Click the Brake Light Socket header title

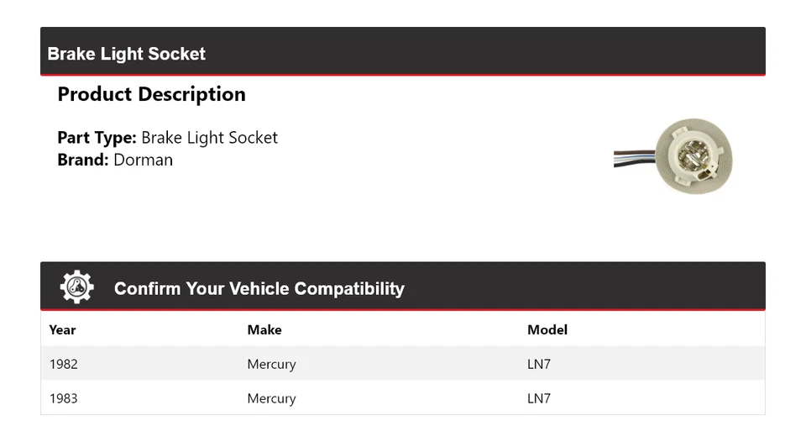(x=127, y=54)
